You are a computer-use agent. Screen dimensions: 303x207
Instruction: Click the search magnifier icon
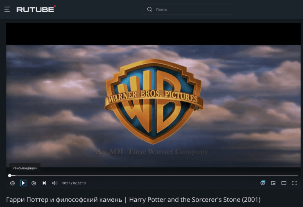pyautogui.click(x=149, y=9)
